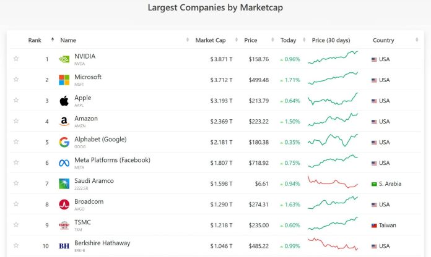Sort table by Price column
Screen dimensions: 431x257
pyautogui.click(x=251, y=40)
